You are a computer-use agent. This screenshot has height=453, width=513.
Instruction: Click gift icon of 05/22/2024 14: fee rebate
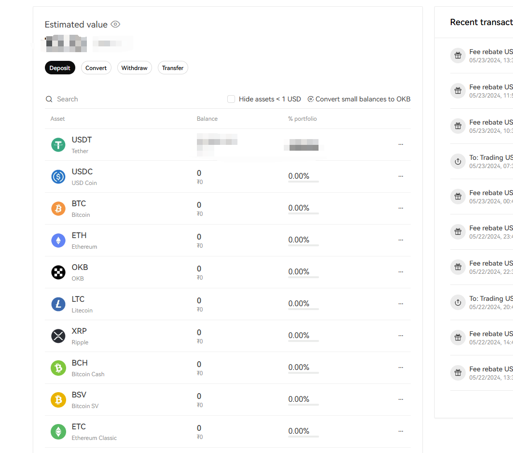click(x=458, y=338)
